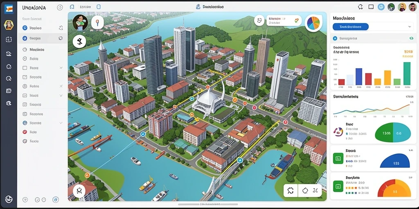
Task: Toggle the blue circular marker on the first list item
Action: click(25, 28)
